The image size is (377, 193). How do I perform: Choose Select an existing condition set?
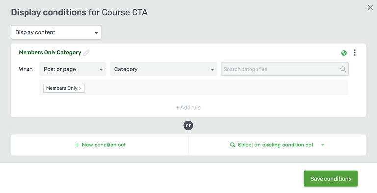click(x=277, y=145)
